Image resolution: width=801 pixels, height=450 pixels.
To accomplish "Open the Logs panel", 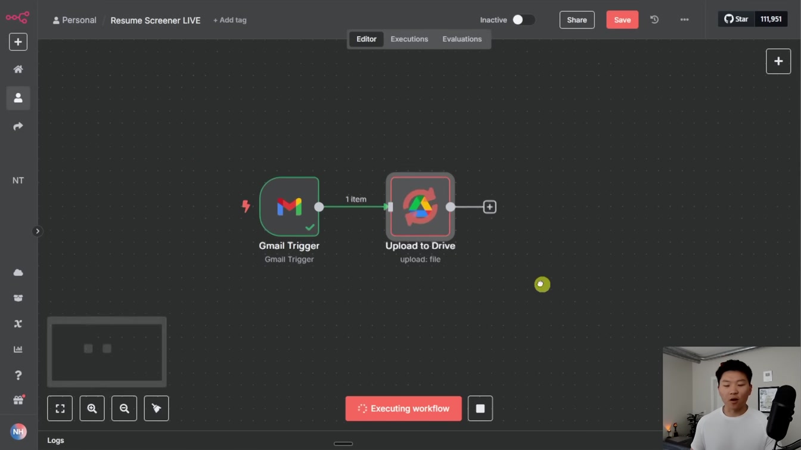I will pos(55,440).
